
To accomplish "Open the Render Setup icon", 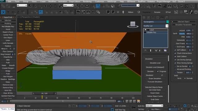I will tap(182, 6).
